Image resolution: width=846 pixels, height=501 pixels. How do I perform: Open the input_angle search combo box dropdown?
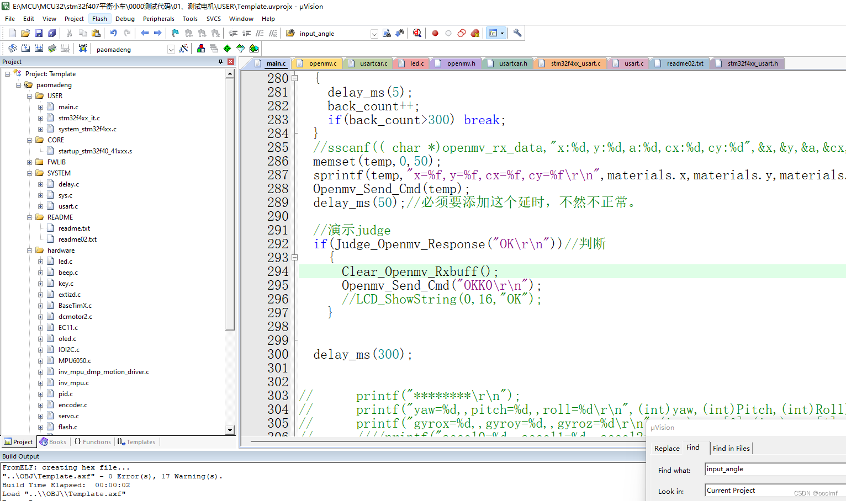pyautogui.click(x=374, y=34)
